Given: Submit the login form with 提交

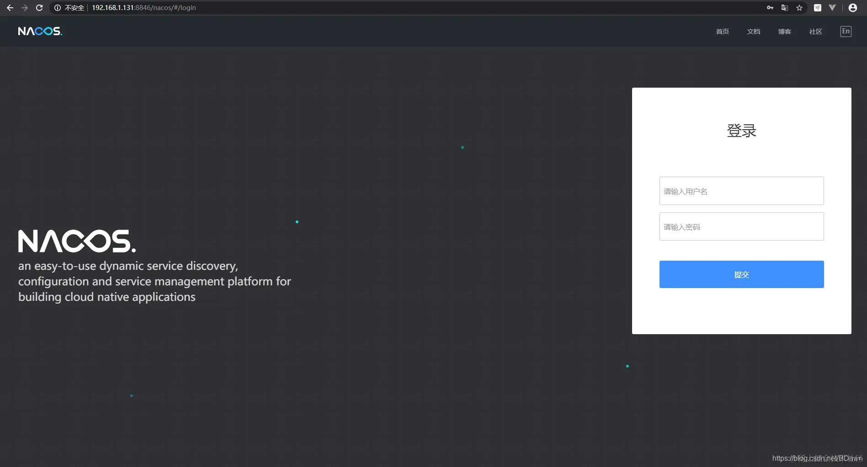Looking at the screenshot, I should [741, 274].
